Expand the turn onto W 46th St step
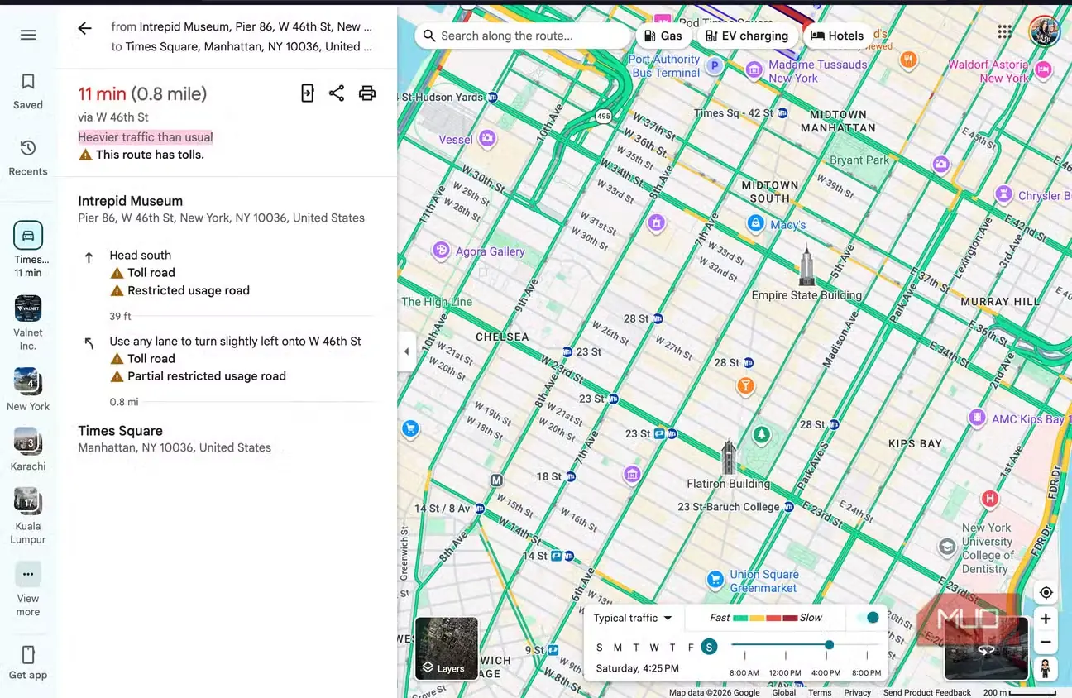 coord(227,371)
